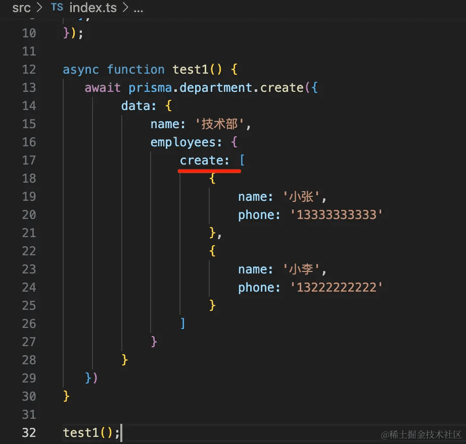Place cursor on prisma identifier
The image size is (466, 444).
149,88
